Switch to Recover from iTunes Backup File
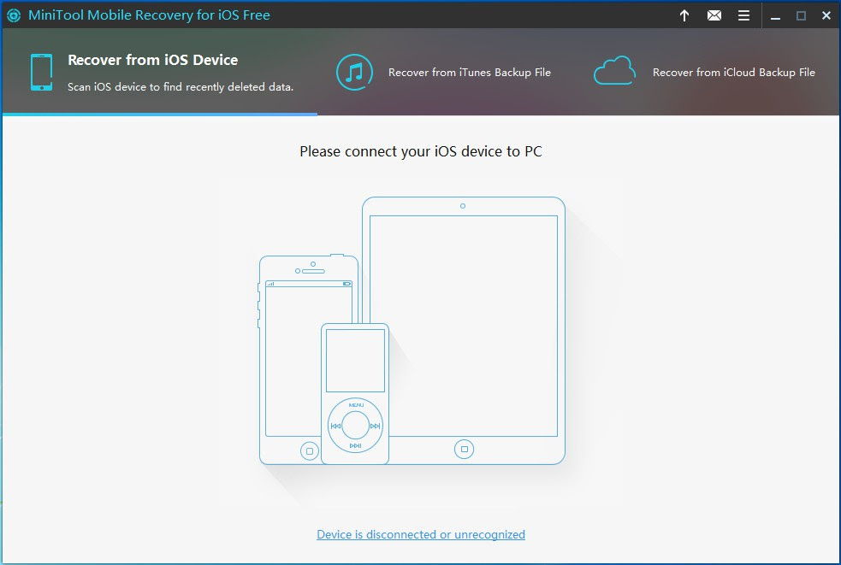This screenshot has width=841, height=565. coord(470,73)
